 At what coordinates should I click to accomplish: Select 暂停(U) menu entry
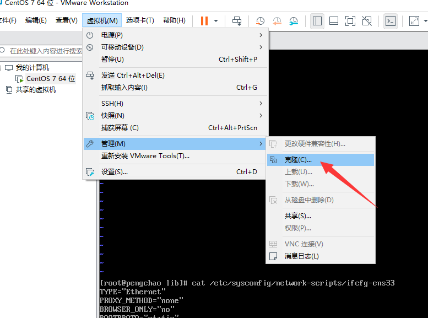point(175,60)
